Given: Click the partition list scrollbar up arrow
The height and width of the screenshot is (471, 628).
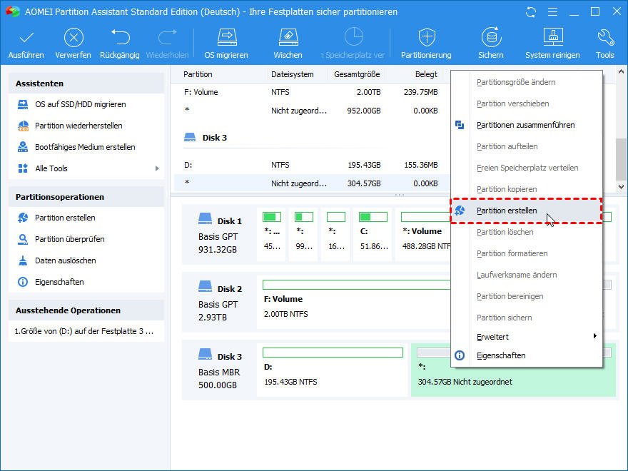Looking at the screenshot, I should coord(621,73).
